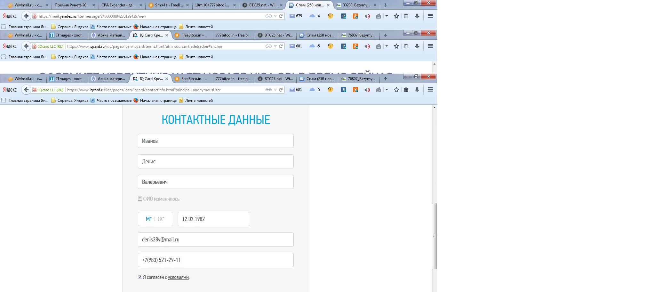The width and height of the screenshot is (654, 292).
Task: Bookmark the mail.yandex.ru page with the star
Action: 396,16
